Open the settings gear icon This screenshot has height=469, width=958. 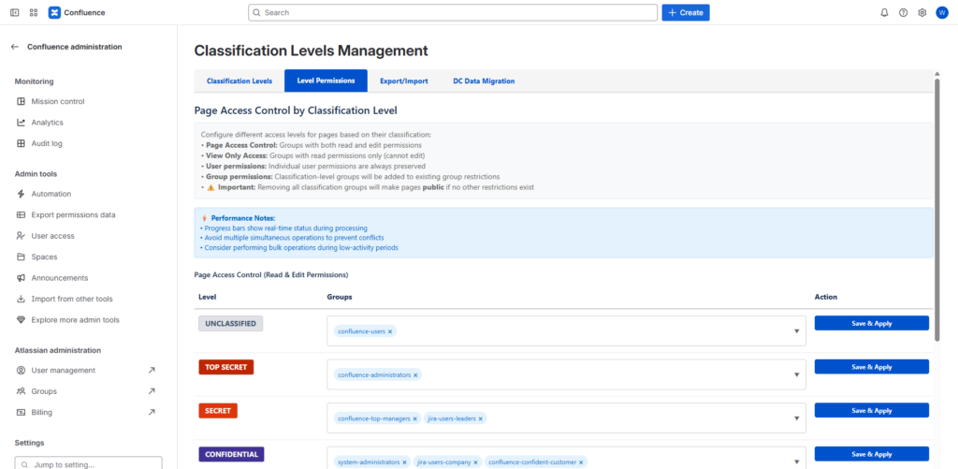922,13
